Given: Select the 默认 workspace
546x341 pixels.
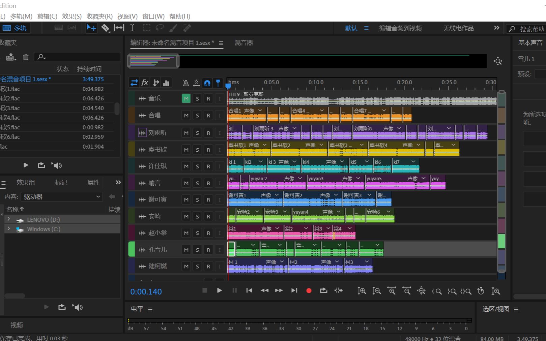Looking at the screenshot, I should (x=351, y=28).
